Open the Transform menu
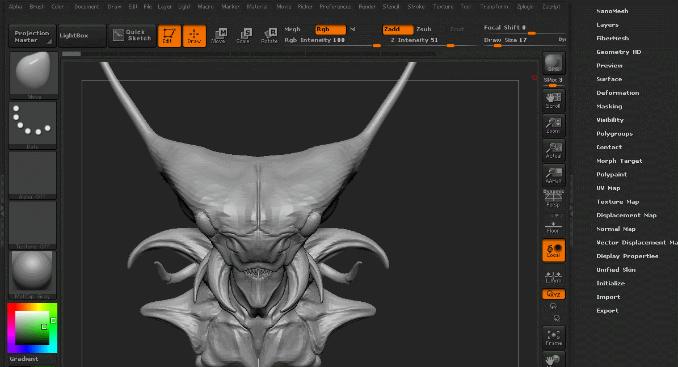This screenshot has width=678, height=367. [x=494, y=6]
